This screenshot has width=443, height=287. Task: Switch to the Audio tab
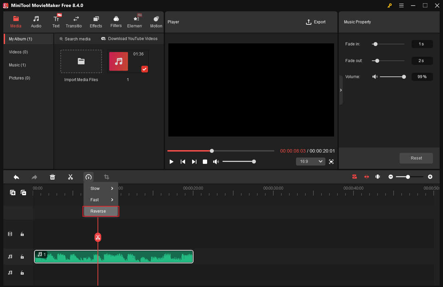[x=36, y=21]
